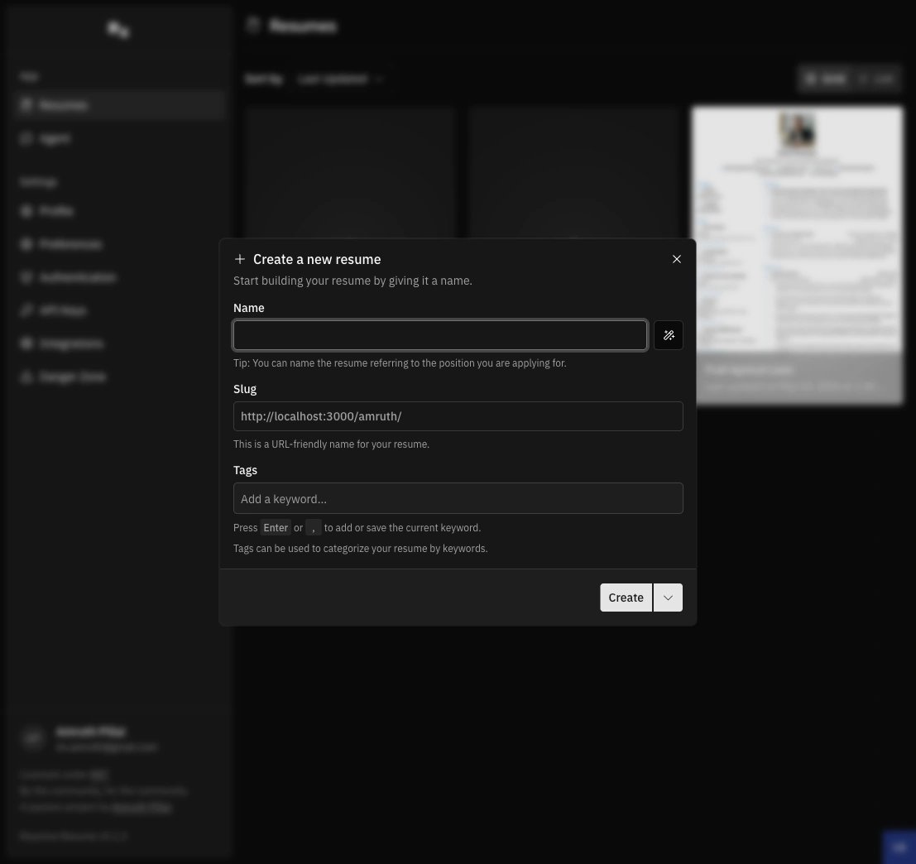Expand the dropdown arrow beside Create
Image resolution: width=916 pixels, height=864 pixels.
(668, 598)
